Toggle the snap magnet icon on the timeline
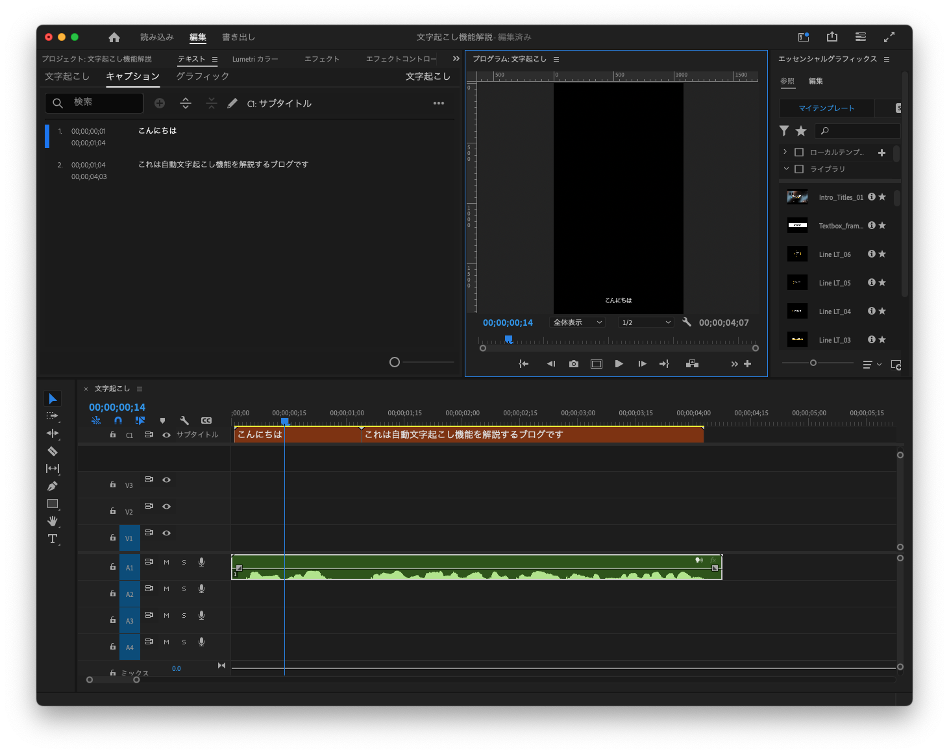Viewport: 949px width, 754px height. pyautogui.click(x=117, y=420)
